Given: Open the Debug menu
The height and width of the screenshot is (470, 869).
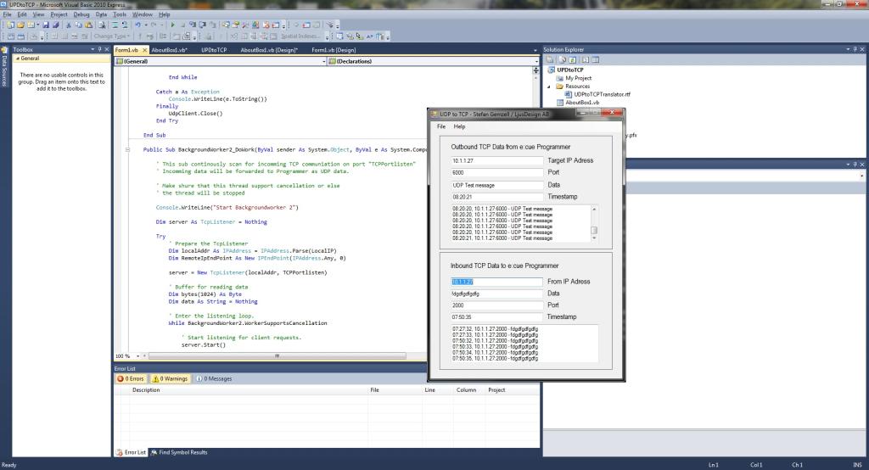Looking at the screenshot, I should coord(81,14).
